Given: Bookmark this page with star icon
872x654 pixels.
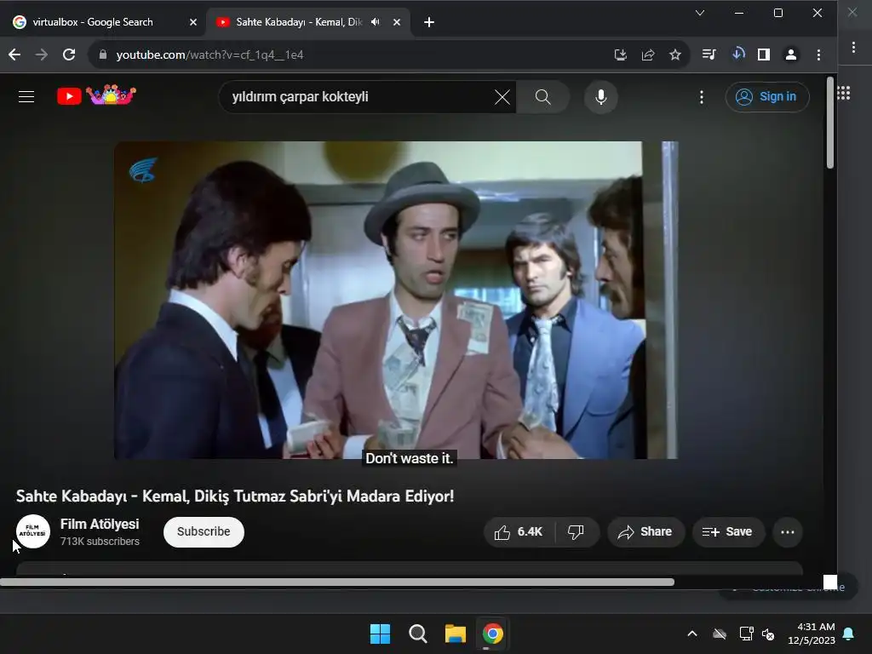Looking at the screenshot, I should coord(675,54).
